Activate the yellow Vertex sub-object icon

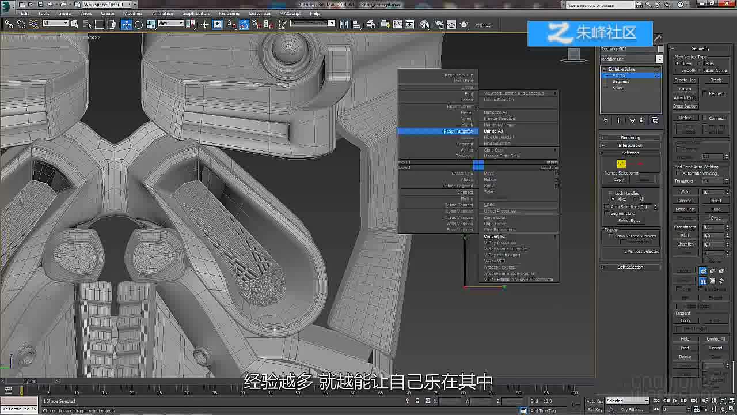[x=621, y=164]
